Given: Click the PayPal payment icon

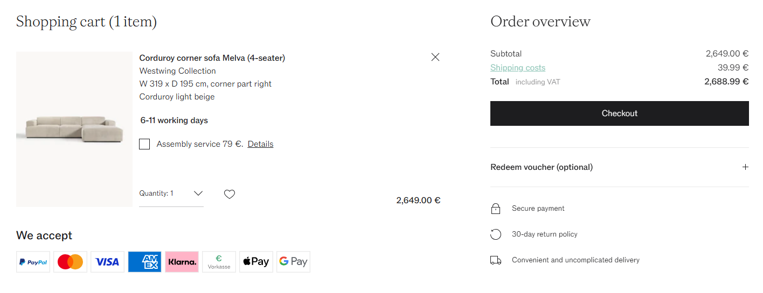Looking at the screenshot, I should point(33,262).
